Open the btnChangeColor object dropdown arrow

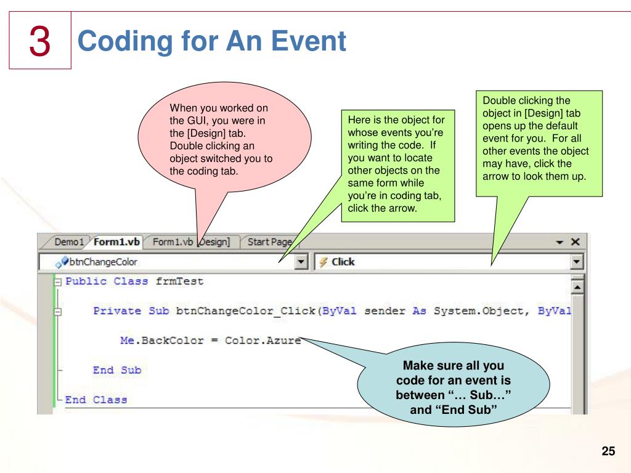click(301, 262)
